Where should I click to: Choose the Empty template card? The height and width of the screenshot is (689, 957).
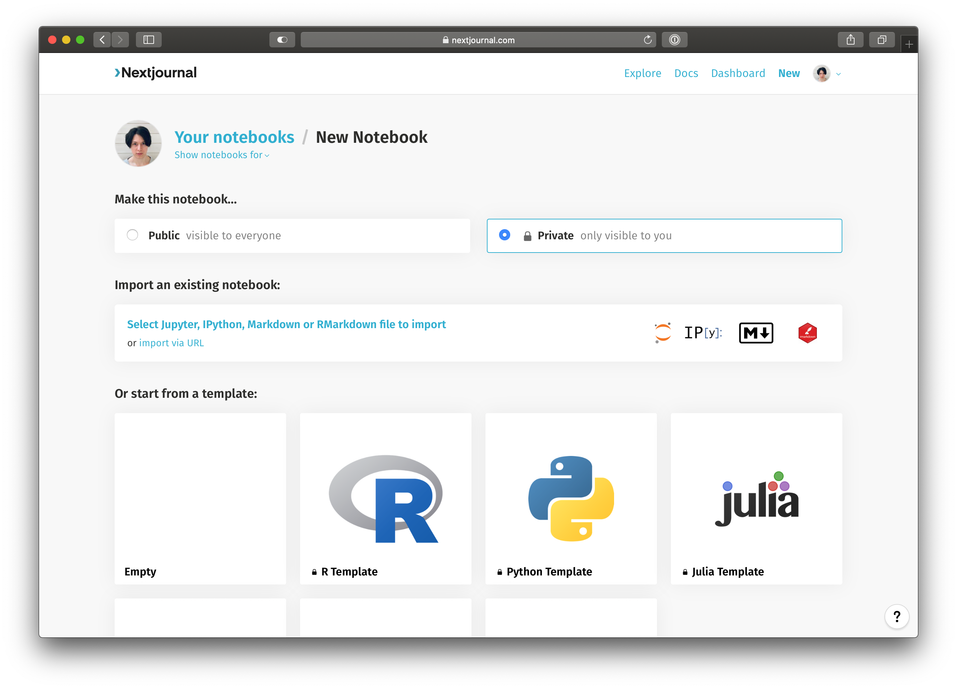[200, 498]
